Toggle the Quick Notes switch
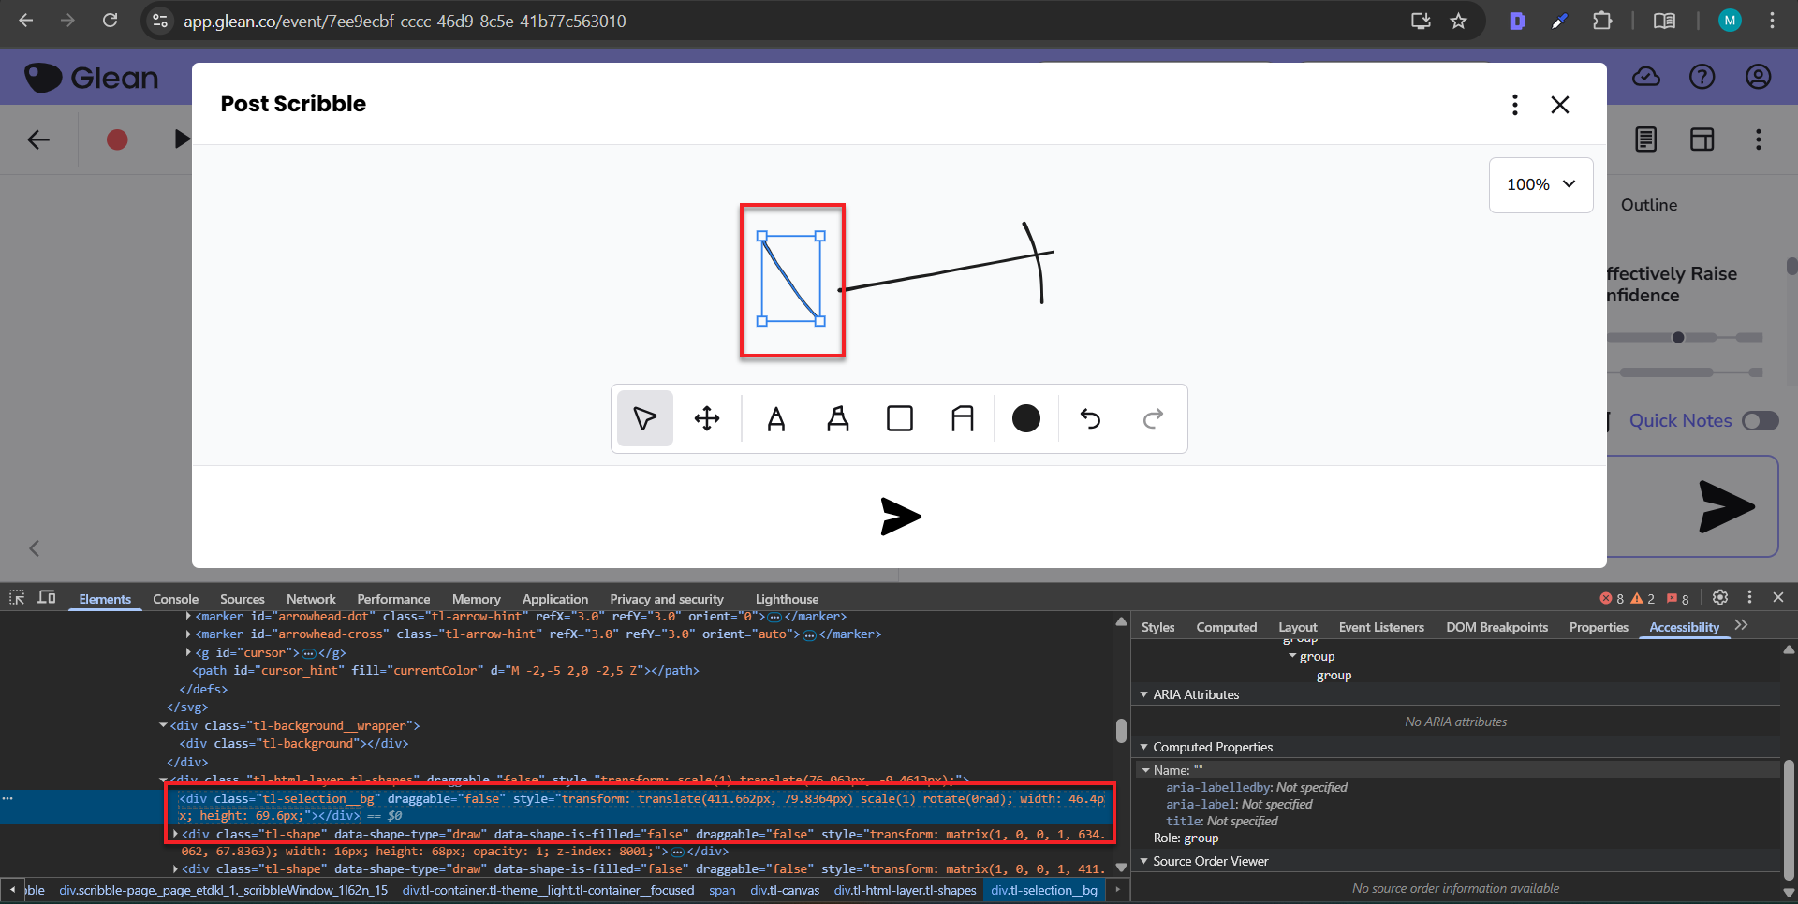 pos(1760,421)
